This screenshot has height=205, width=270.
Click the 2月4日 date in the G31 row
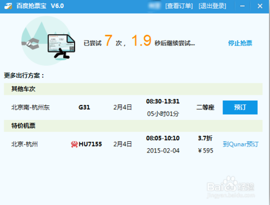pyautogui.click(x=123, y=108)
